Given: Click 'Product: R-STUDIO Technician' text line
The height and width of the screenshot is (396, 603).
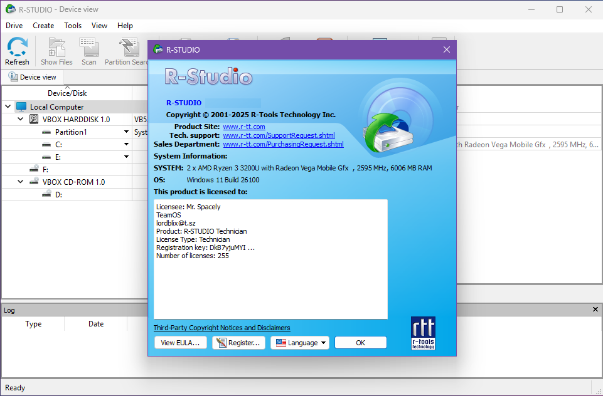Looking at the screenshot, I should click(201, 231).
